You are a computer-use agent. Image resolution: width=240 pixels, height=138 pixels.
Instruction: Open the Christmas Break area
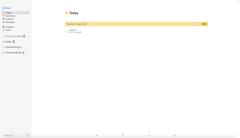pyautogui.click(x=14, y=53)
